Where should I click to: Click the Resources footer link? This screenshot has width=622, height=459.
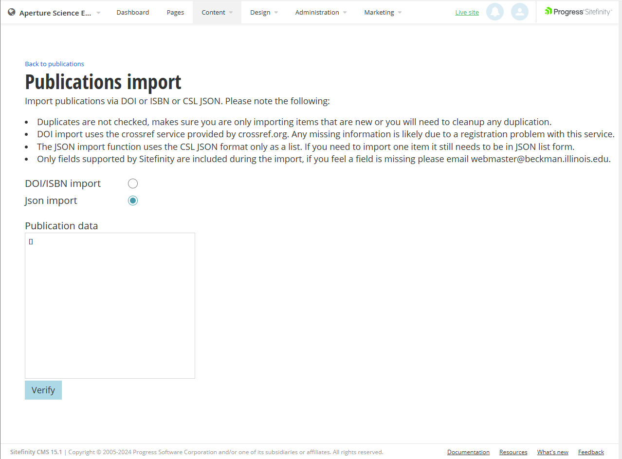click(x=513, y=452)
